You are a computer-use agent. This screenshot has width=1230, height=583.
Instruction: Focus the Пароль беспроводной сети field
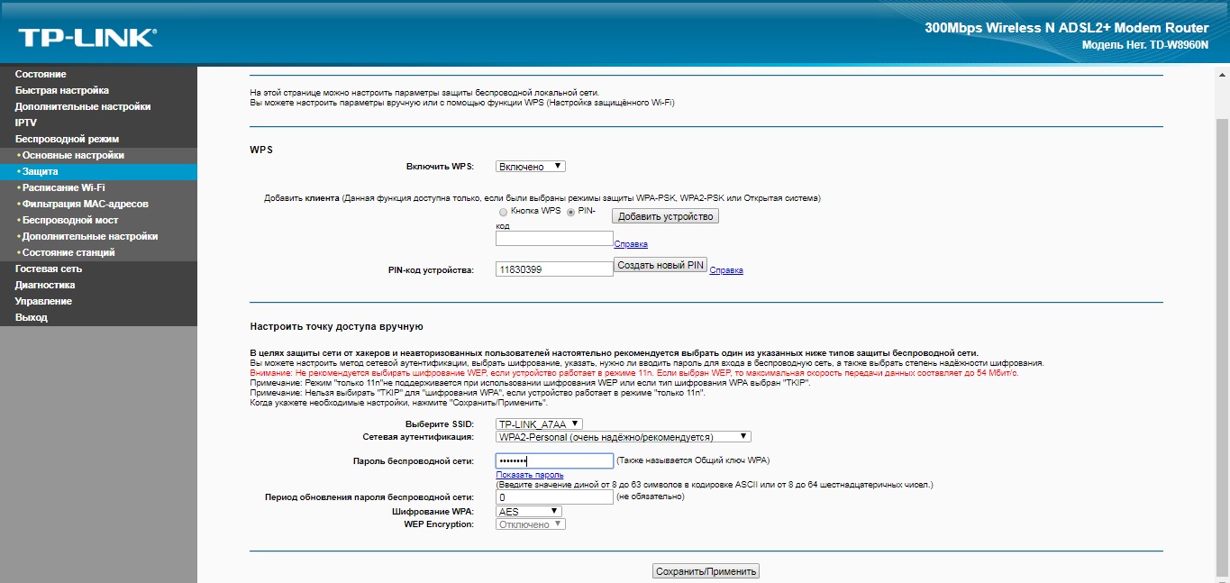click(554, 460)
